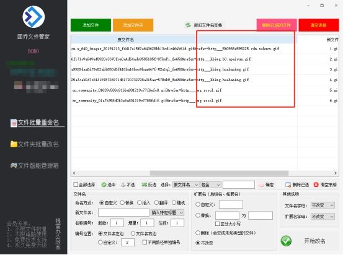Click the 文件智能管理箱 sidebar icon
This screenshot has width=343, height=255.
click(x=14, y=166)
